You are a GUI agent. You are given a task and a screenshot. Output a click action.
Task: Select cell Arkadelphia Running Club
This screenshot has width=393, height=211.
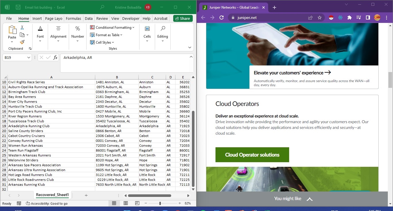[51, 126]
